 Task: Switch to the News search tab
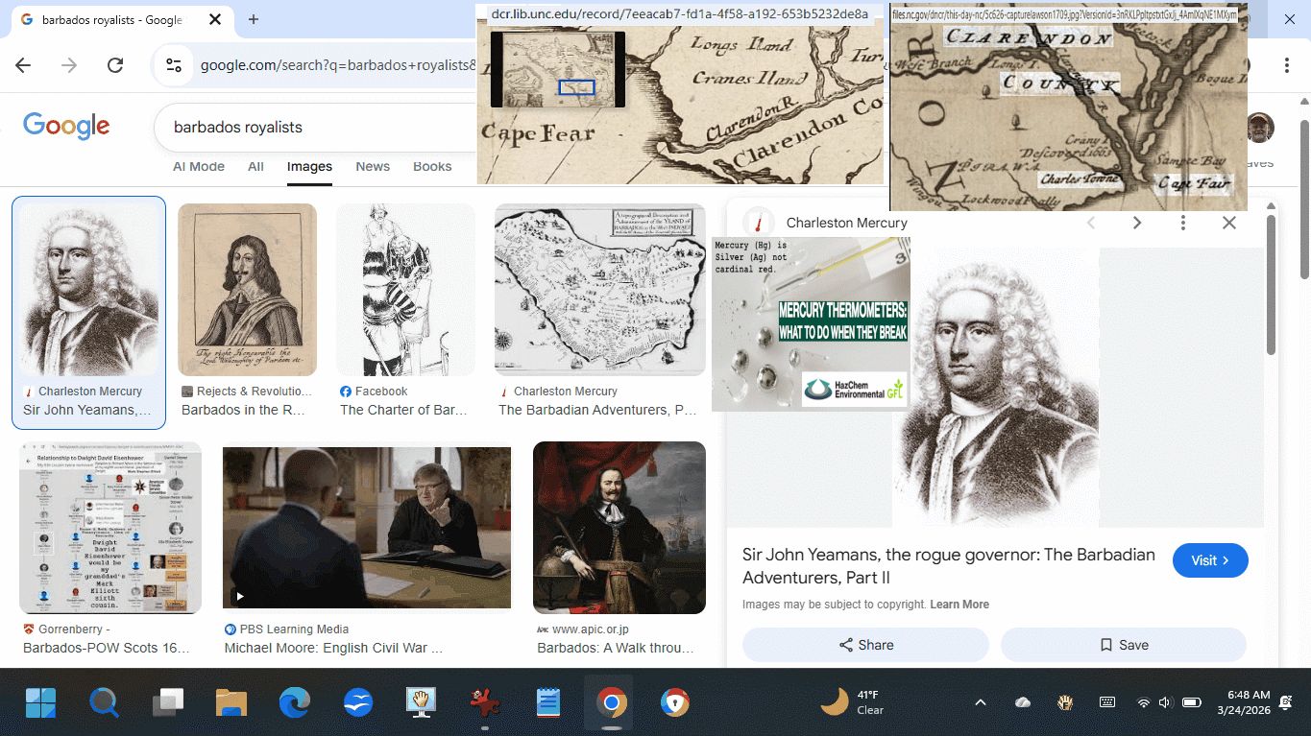click(373, 166)
